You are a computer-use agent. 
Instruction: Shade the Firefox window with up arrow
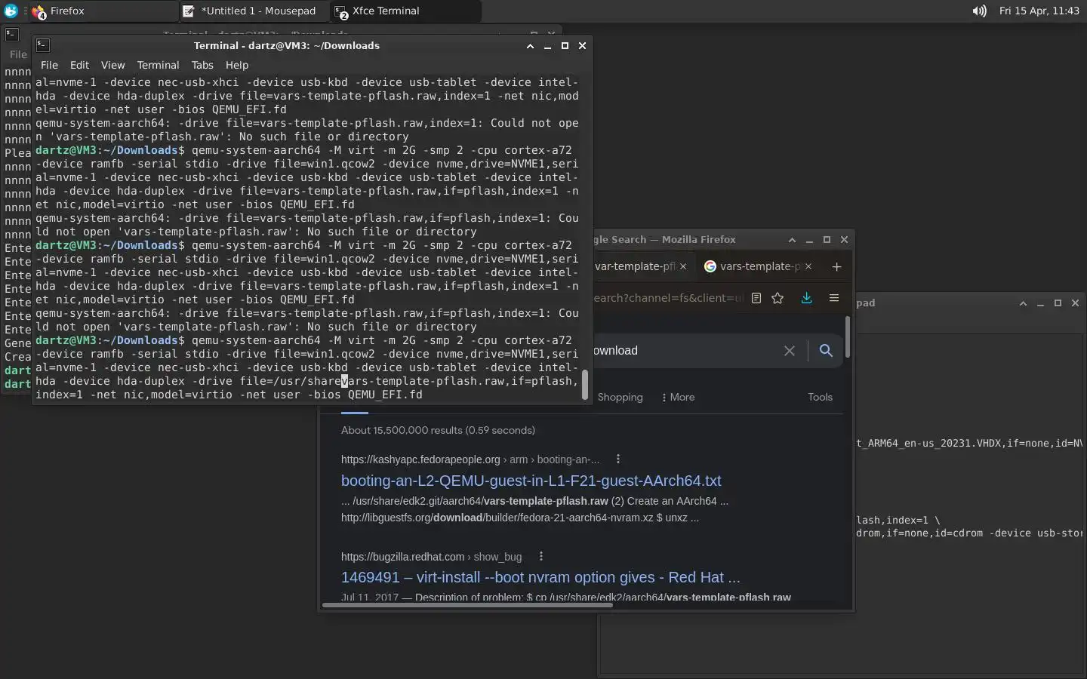(792, 239)
